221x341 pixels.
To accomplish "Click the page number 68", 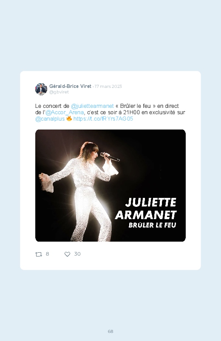I will 110,331.
